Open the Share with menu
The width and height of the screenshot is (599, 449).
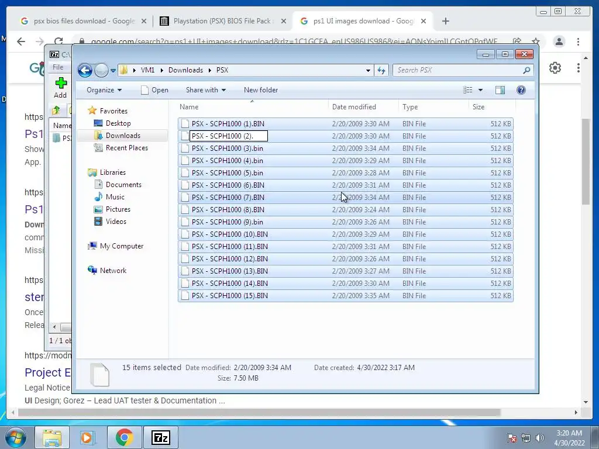click(205, 90)
